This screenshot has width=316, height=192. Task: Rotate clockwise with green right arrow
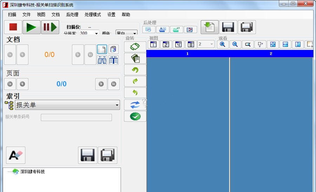coord(135,81)
